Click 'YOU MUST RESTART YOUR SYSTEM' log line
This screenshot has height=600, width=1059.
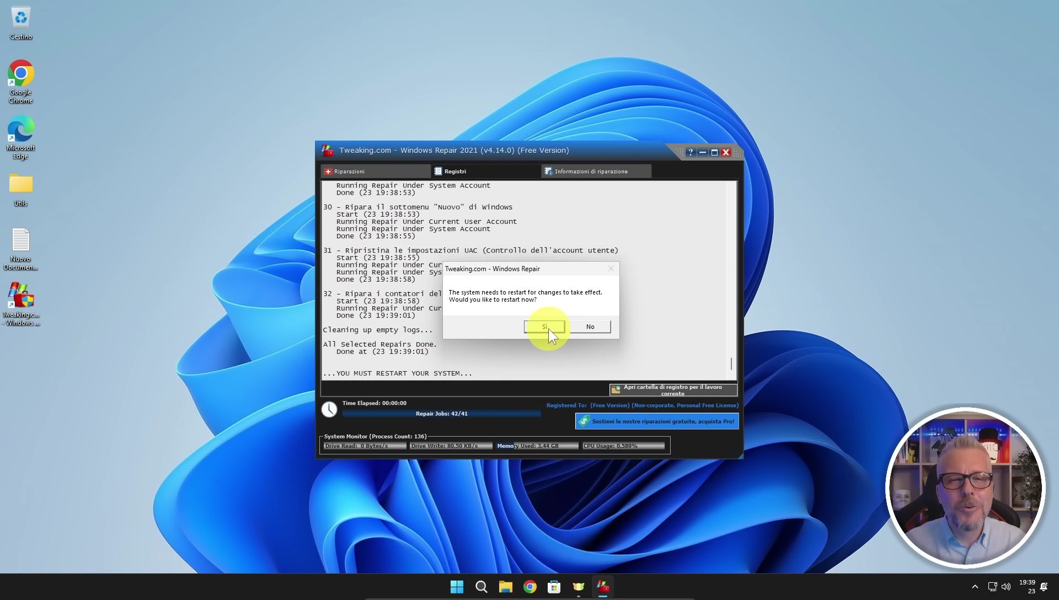pos(398,373)
